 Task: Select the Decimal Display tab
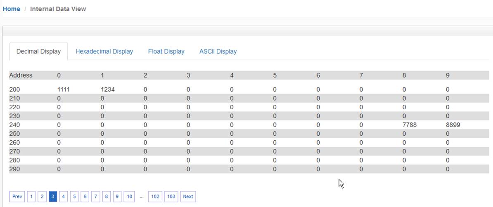click(x=38, y=52)
